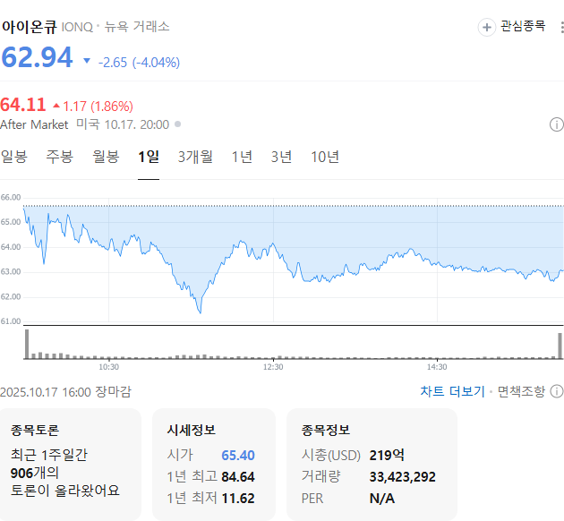564x521 pixels.
Task: Click the info icon beside 면책조항
Action: tap(556, 391)
